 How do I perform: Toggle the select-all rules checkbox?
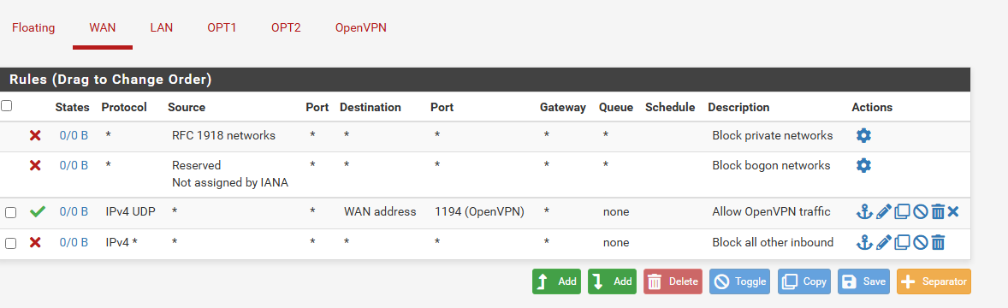7,105
